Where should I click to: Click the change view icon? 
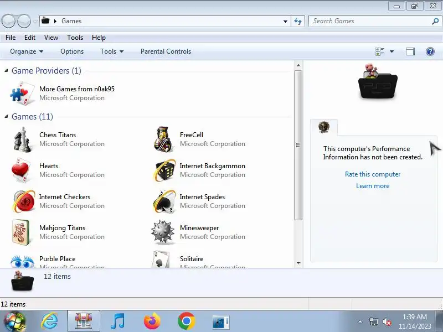click(380, 51)
